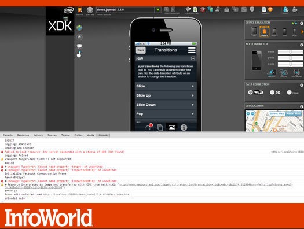Image resolution: width=304 pixels, height=229 pixels.
Task: Click the auto-play phone icon under accelerometer
Action: click(296, 73)
